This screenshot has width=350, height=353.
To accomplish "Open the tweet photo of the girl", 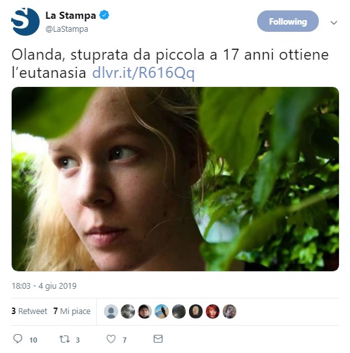I will pyautogui.click(x=175, y=179).
